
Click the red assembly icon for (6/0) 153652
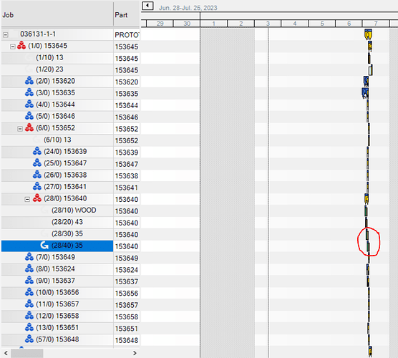click(x=29, y=127)
